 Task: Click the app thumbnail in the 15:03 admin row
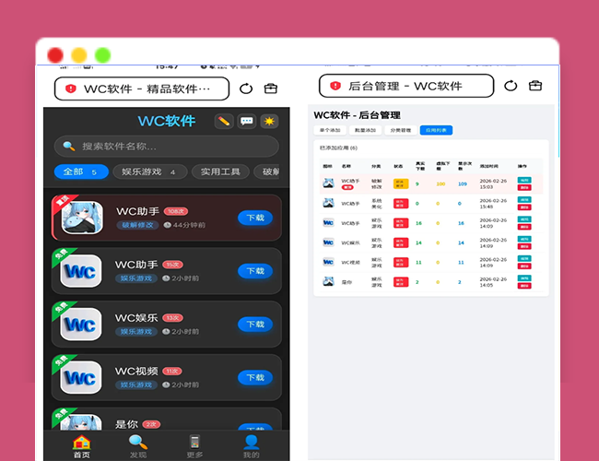(328, 183)
